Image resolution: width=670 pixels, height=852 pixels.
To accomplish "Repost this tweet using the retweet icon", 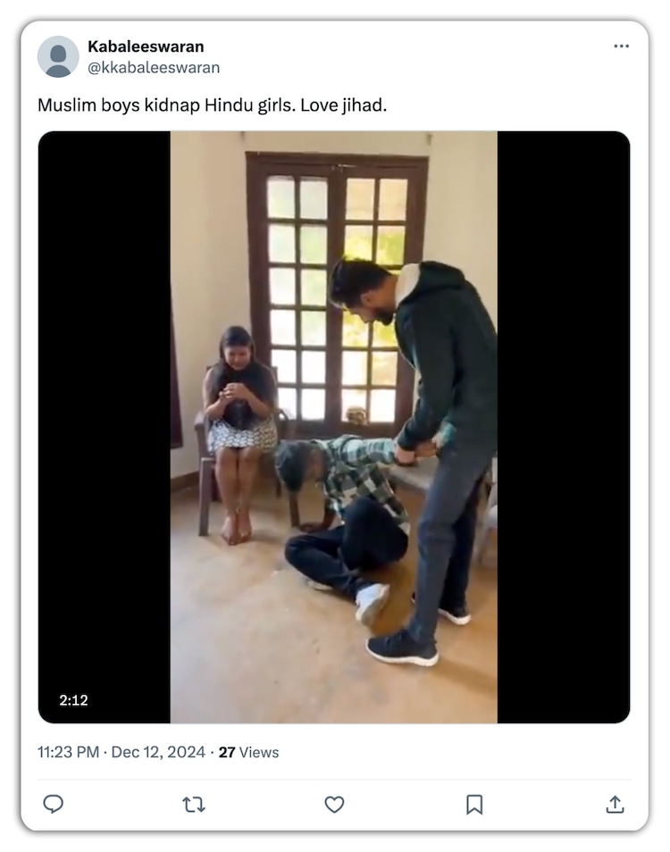I will point(194,804).
